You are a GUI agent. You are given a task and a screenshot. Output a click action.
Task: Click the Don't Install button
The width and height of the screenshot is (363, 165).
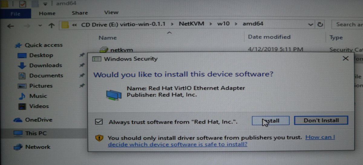click(321, 120)
